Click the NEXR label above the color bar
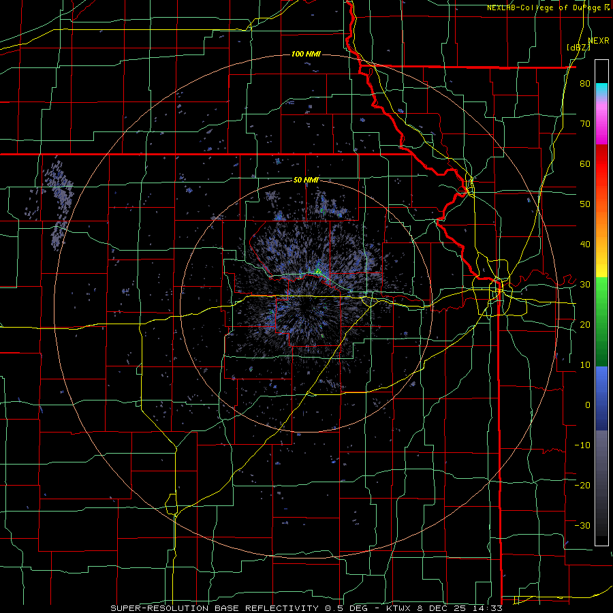 point(599,40)
